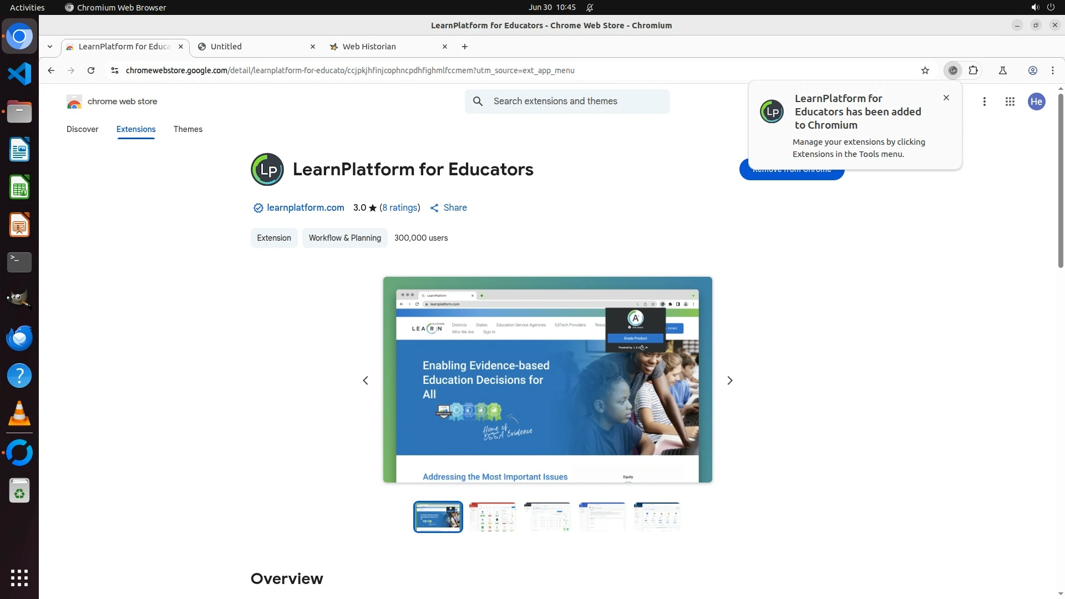Open the Themes tab
1065x599 pixels.
tap(187, 129)
